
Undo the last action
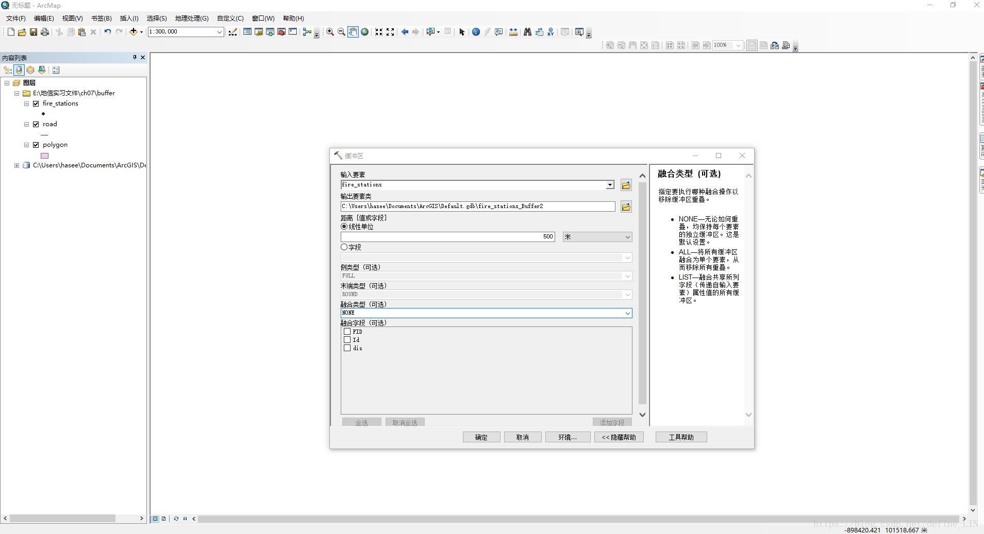click(107, 32)
